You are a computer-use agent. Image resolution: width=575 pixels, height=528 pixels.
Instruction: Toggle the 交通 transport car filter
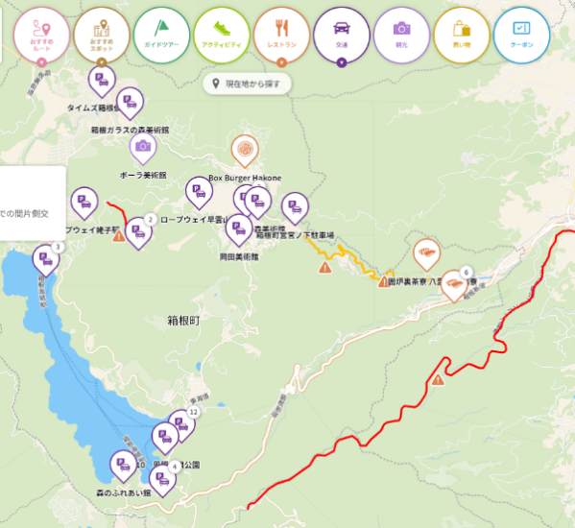pyautogui.click(x=342, y=36)
